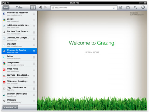Switch to grid thumbnail view of tabs
The width and height of the screenshot is (149, 112).
[x=33, y=8]
